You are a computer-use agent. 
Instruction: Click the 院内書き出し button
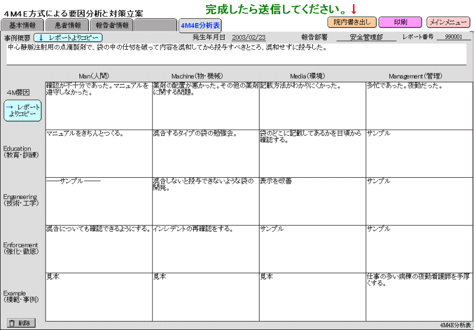[351, 23]
